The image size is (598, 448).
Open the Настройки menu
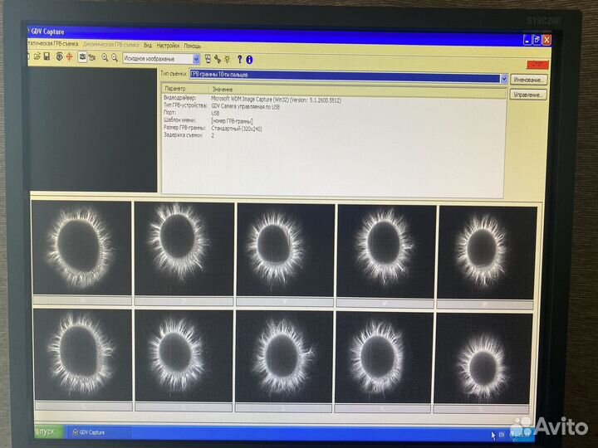167,45
